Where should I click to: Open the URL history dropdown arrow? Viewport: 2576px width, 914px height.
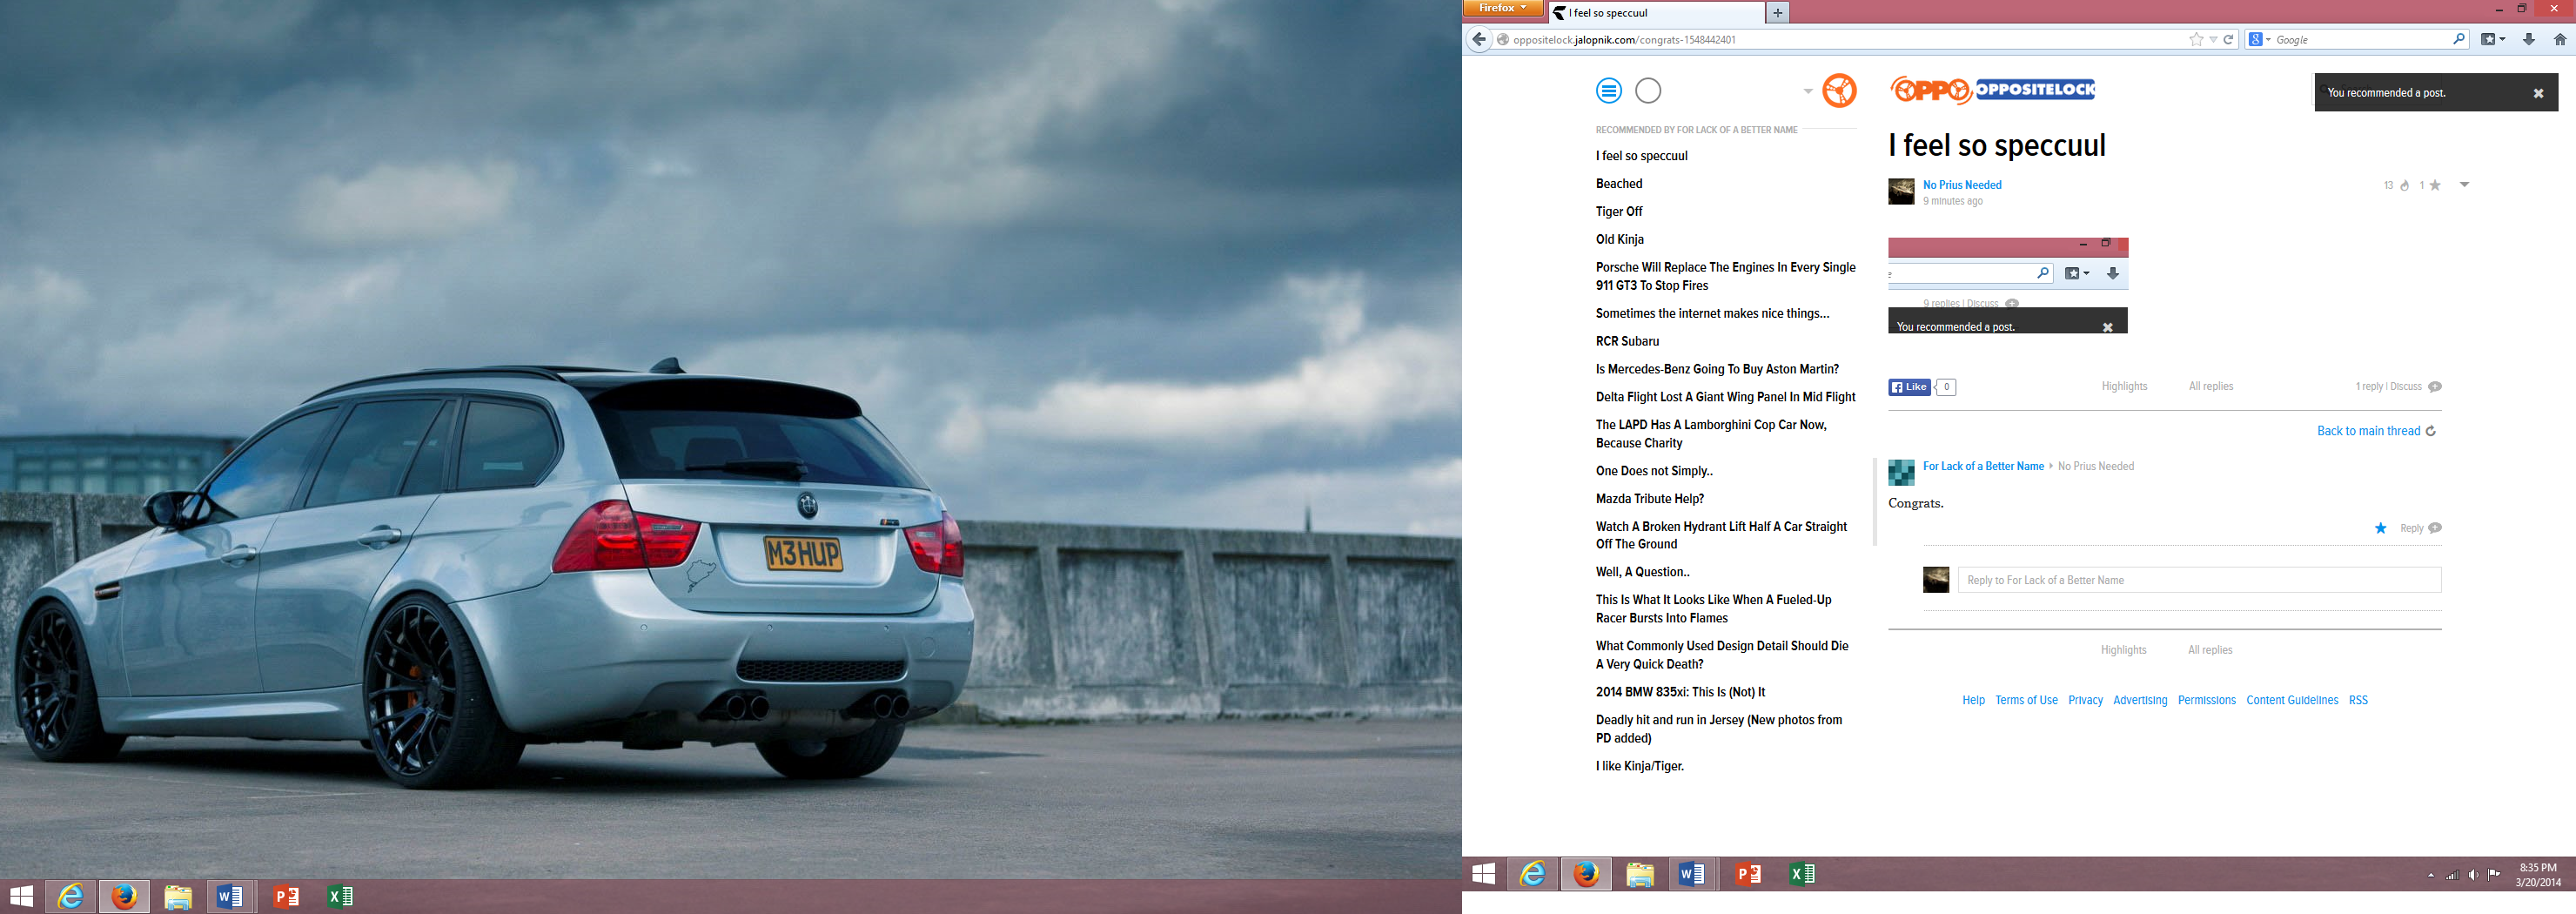[2213, 40]
